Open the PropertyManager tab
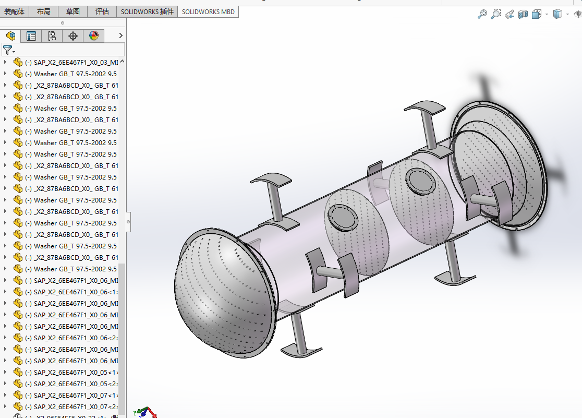This screenshot has width=582, height=418. 31,35
